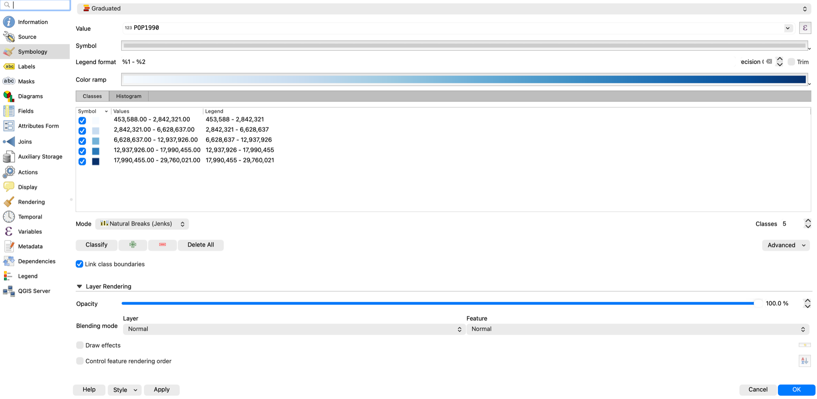This screenshot has width=817, height=399.
Task: Open the Natural Breaks (Jenks) mode dropdown
Action: coord(142,224)
